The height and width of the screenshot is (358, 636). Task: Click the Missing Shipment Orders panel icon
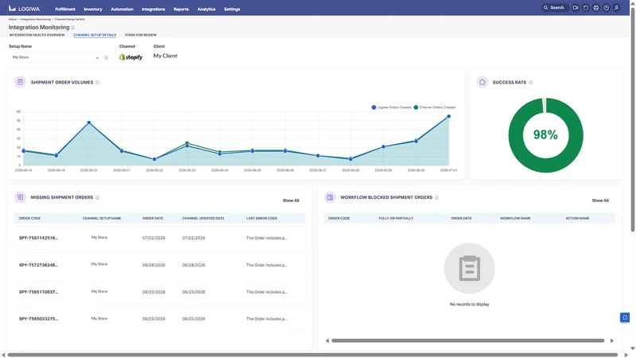pyautogui.click(x=21, y=197)
